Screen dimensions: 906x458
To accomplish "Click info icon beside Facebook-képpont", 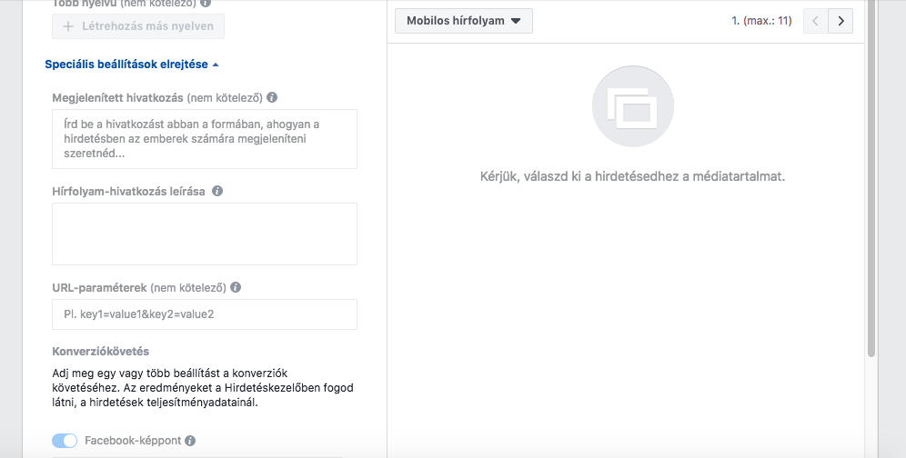I will [190, 441].
